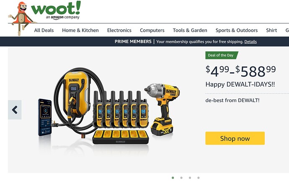Go to previous carousel slide arrow
Screen dimensions: 289x186
click(x=15, y=110)
